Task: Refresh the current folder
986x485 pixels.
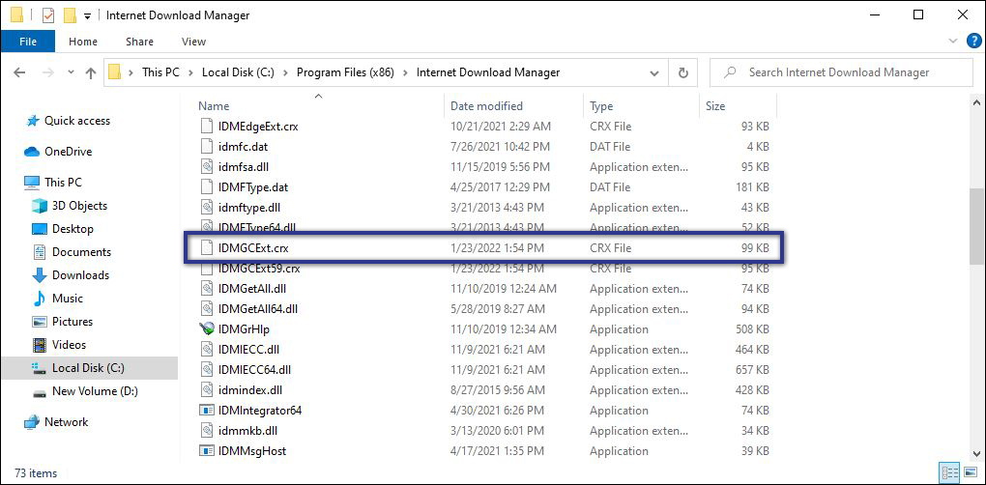Action: pyautogui.click(x=682, y=72)
